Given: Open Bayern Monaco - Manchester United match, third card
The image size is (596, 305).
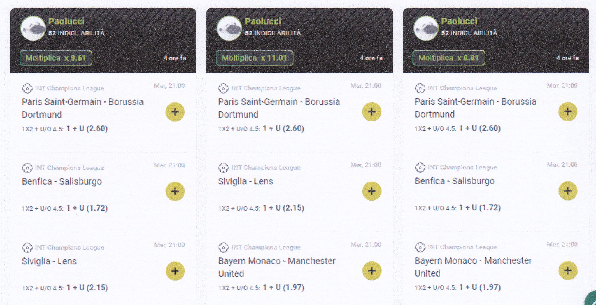Looking at the screenshot, I should 473,267.
